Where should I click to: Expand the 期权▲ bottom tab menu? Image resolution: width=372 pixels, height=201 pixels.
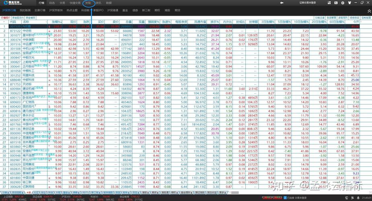pos(175,193)
